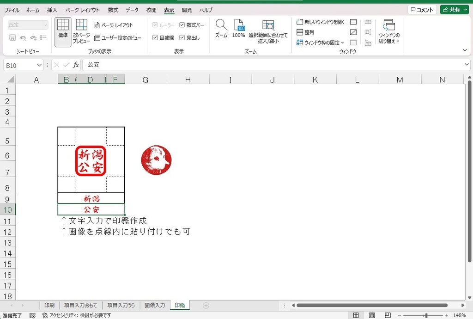The image size is (473, 319).
Task: Click the fx insert function icon
Action: 76,65
